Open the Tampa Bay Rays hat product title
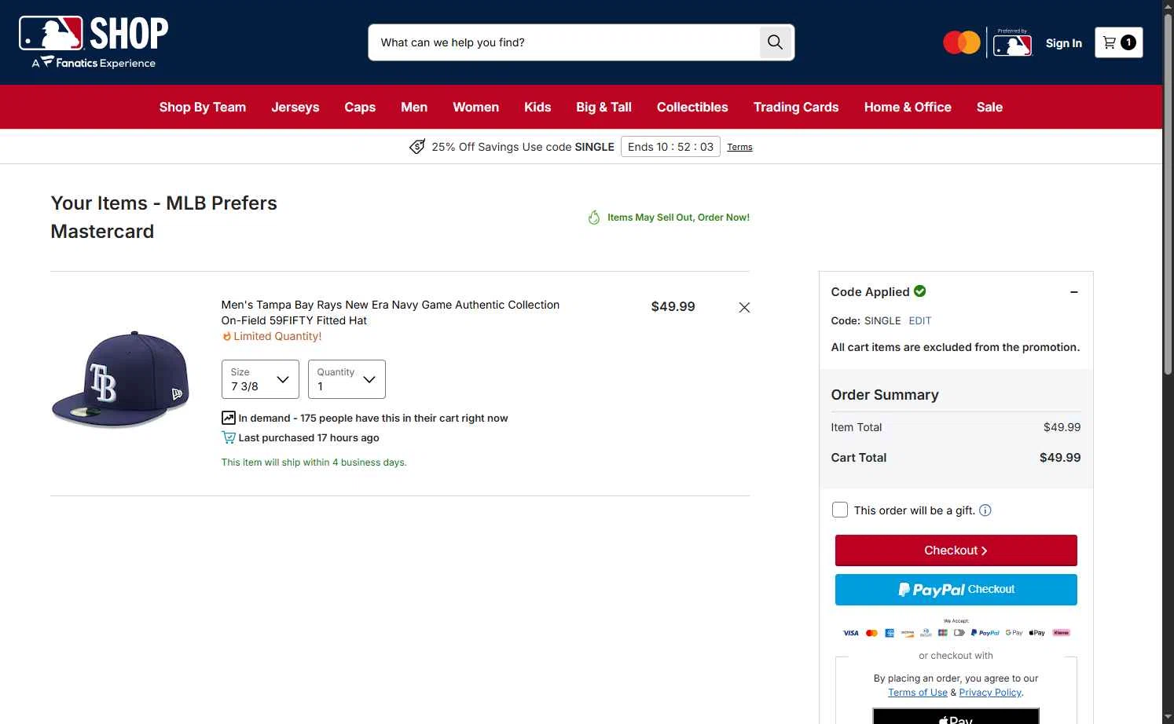The image size is (1174, 724). click(x=391, y=313)
